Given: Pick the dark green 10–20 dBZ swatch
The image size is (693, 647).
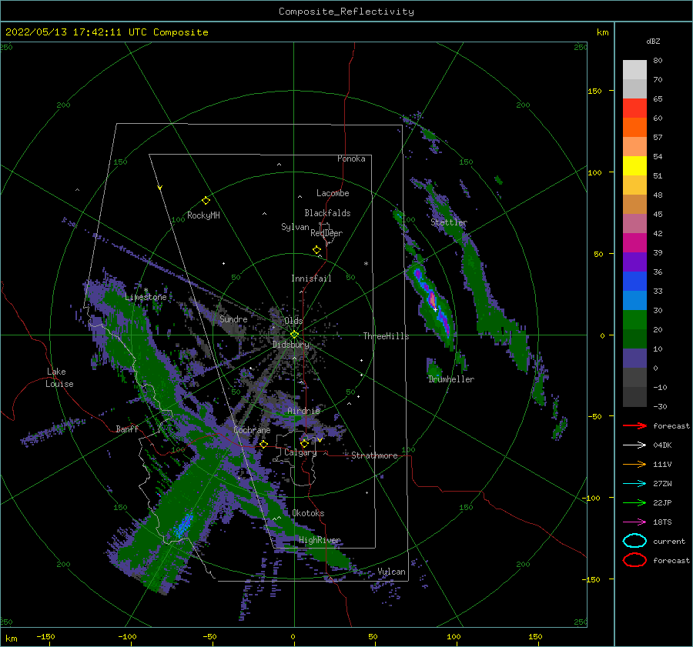Looking at the screenshot, I should click(x=634, y=339).
